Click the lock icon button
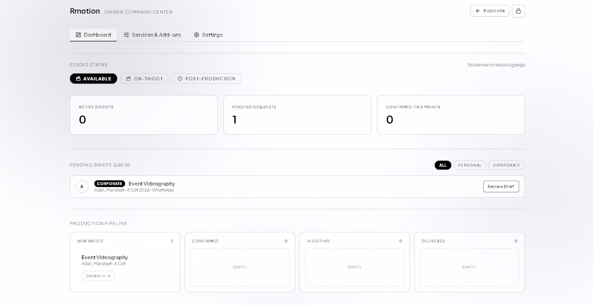 pos(518,11)
